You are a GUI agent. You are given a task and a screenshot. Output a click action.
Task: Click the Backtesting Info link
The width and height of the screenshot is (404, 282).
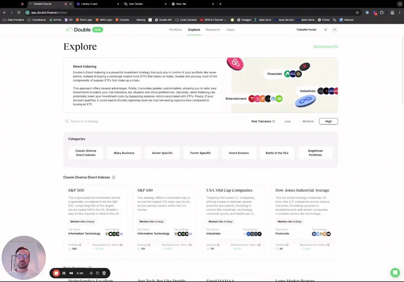pos(325,46)
